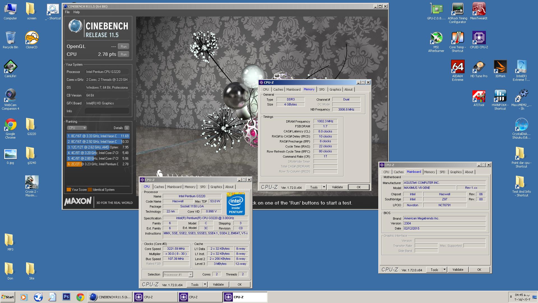Run the OpenGL benchmark
The height and width of the screenshot is (303, 538).
124,46
